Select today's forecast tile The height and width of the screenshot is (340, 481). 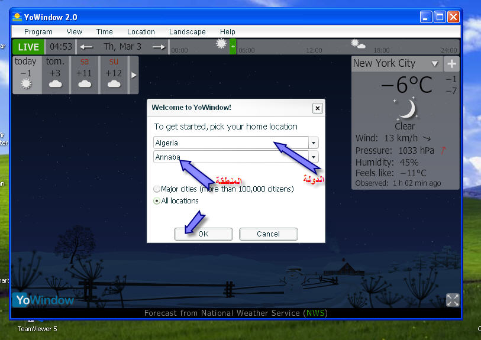point(27,75)
